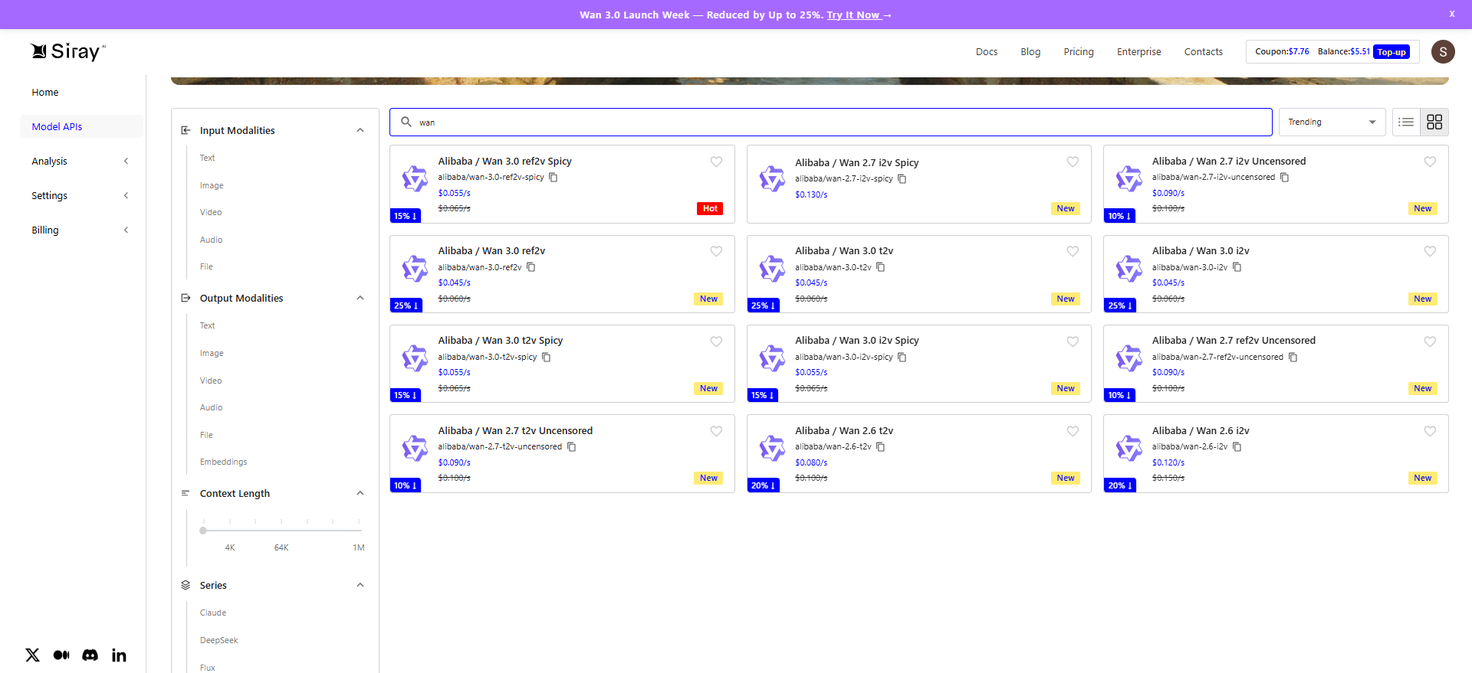This screenshot has width=1472, height=673.
Task: Expand the Settings sidebar menu
Action: 80,195
